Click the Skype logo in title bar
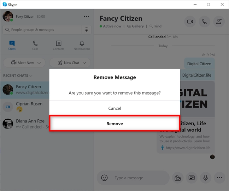Viewport: 229px width, 191px height. tap(5, 5)
